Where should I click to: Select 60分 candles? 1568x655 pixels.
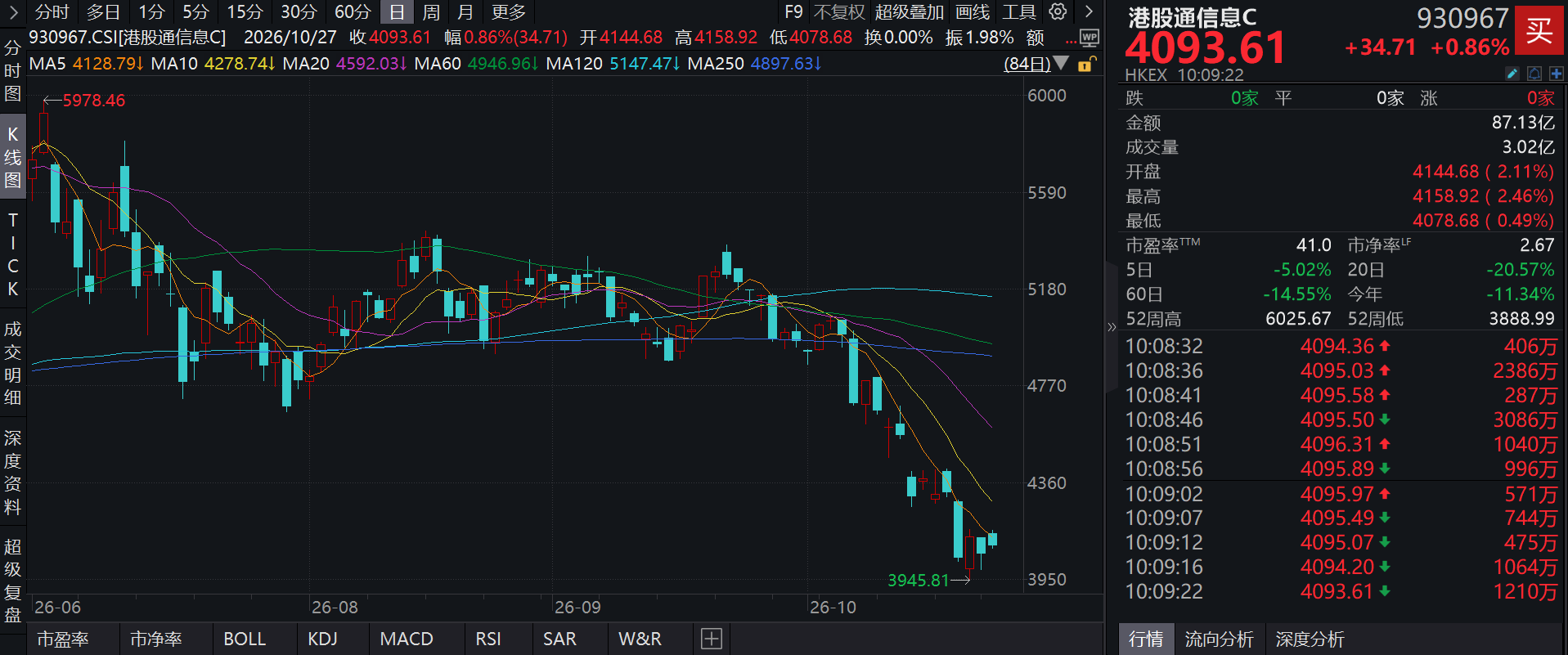(x=353, y=11)
